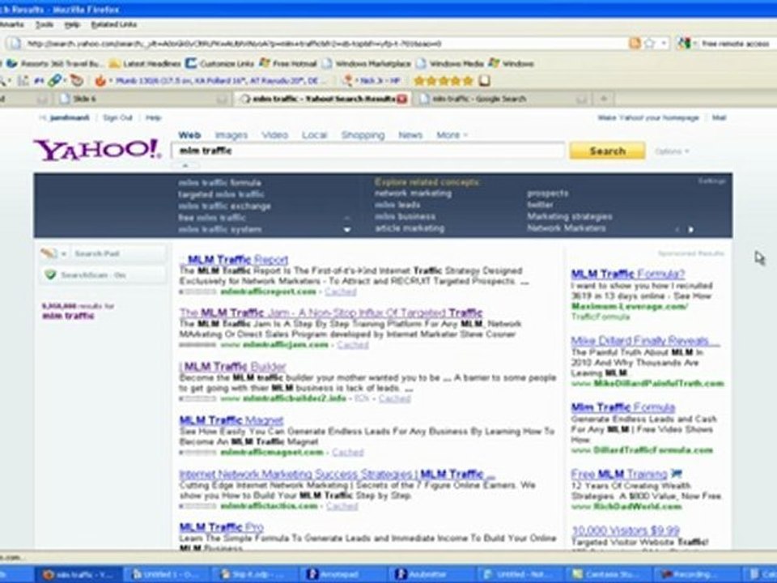The height and width of the screenshot is (583, 777).
Task: Open 'The MLM Traffic Jam' result
Action: pos(330,313)
